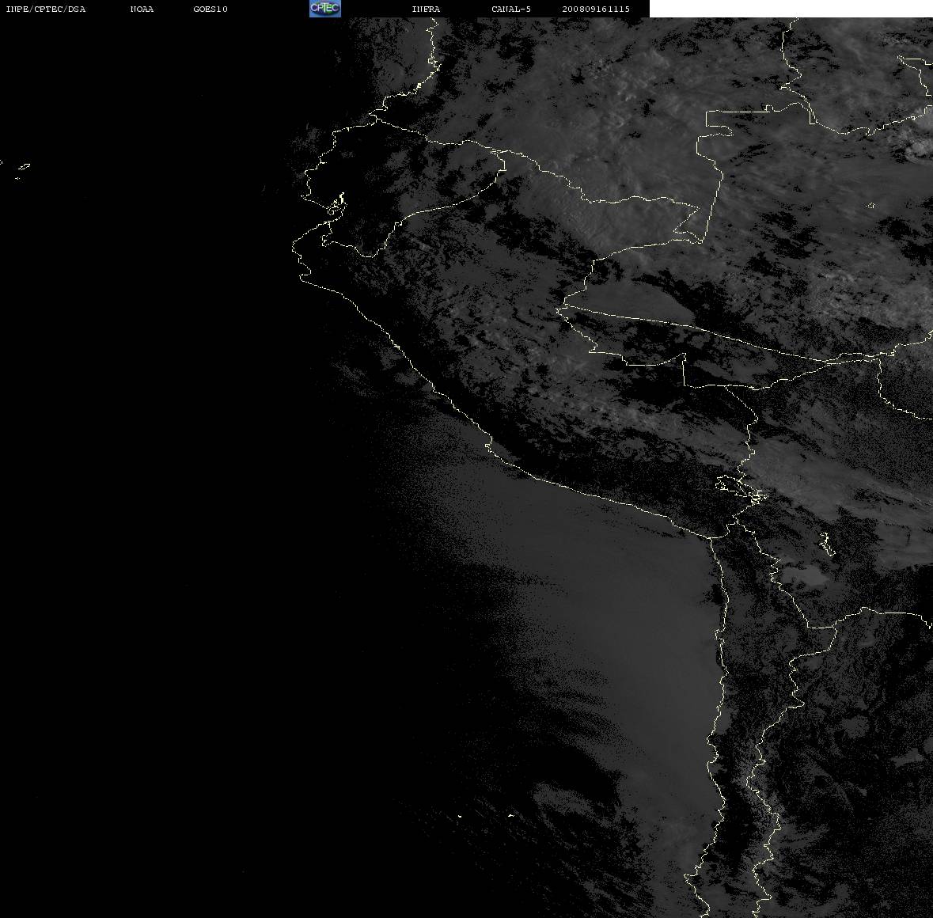Click the 200809161115 timestamp text
Viewport: 933px width, 918px height.
click(596, 9)
